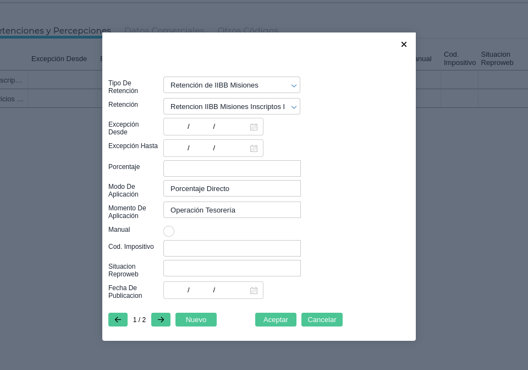Click the Modo De Aplicación field
Viewport: 528px width, 370px height.
coord(232,188)
